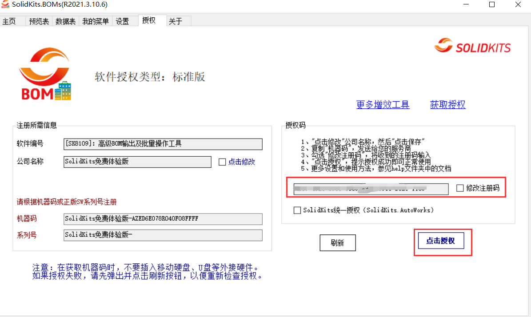Maximize the SolidKits.BOMs window
Viewport: 531px width, 317px height.
(x=492, y=4)
